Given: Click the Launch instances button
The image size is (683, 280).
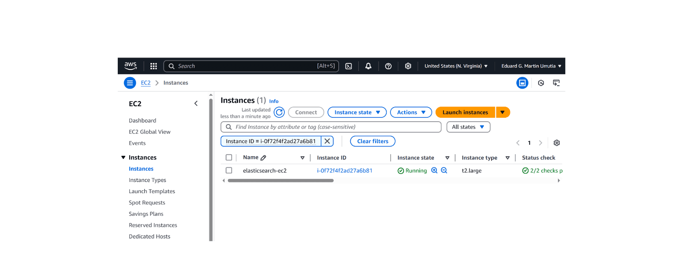Looking at the screenshot, I should pos(465,113).
